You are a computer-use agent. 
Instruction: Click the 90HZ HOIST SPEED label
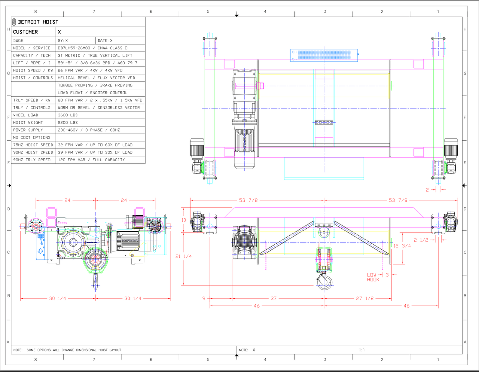click(33, 153)
